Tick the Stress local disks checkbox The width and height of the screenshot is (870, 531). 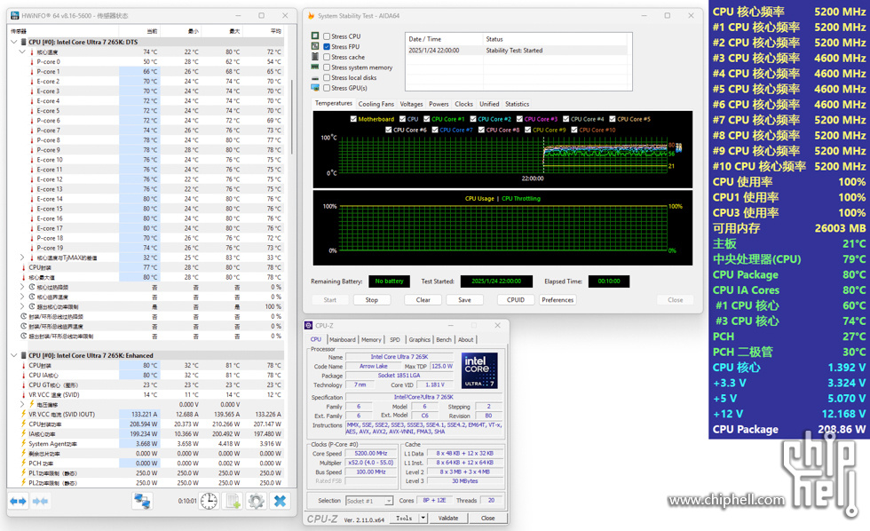coord(327,77)
